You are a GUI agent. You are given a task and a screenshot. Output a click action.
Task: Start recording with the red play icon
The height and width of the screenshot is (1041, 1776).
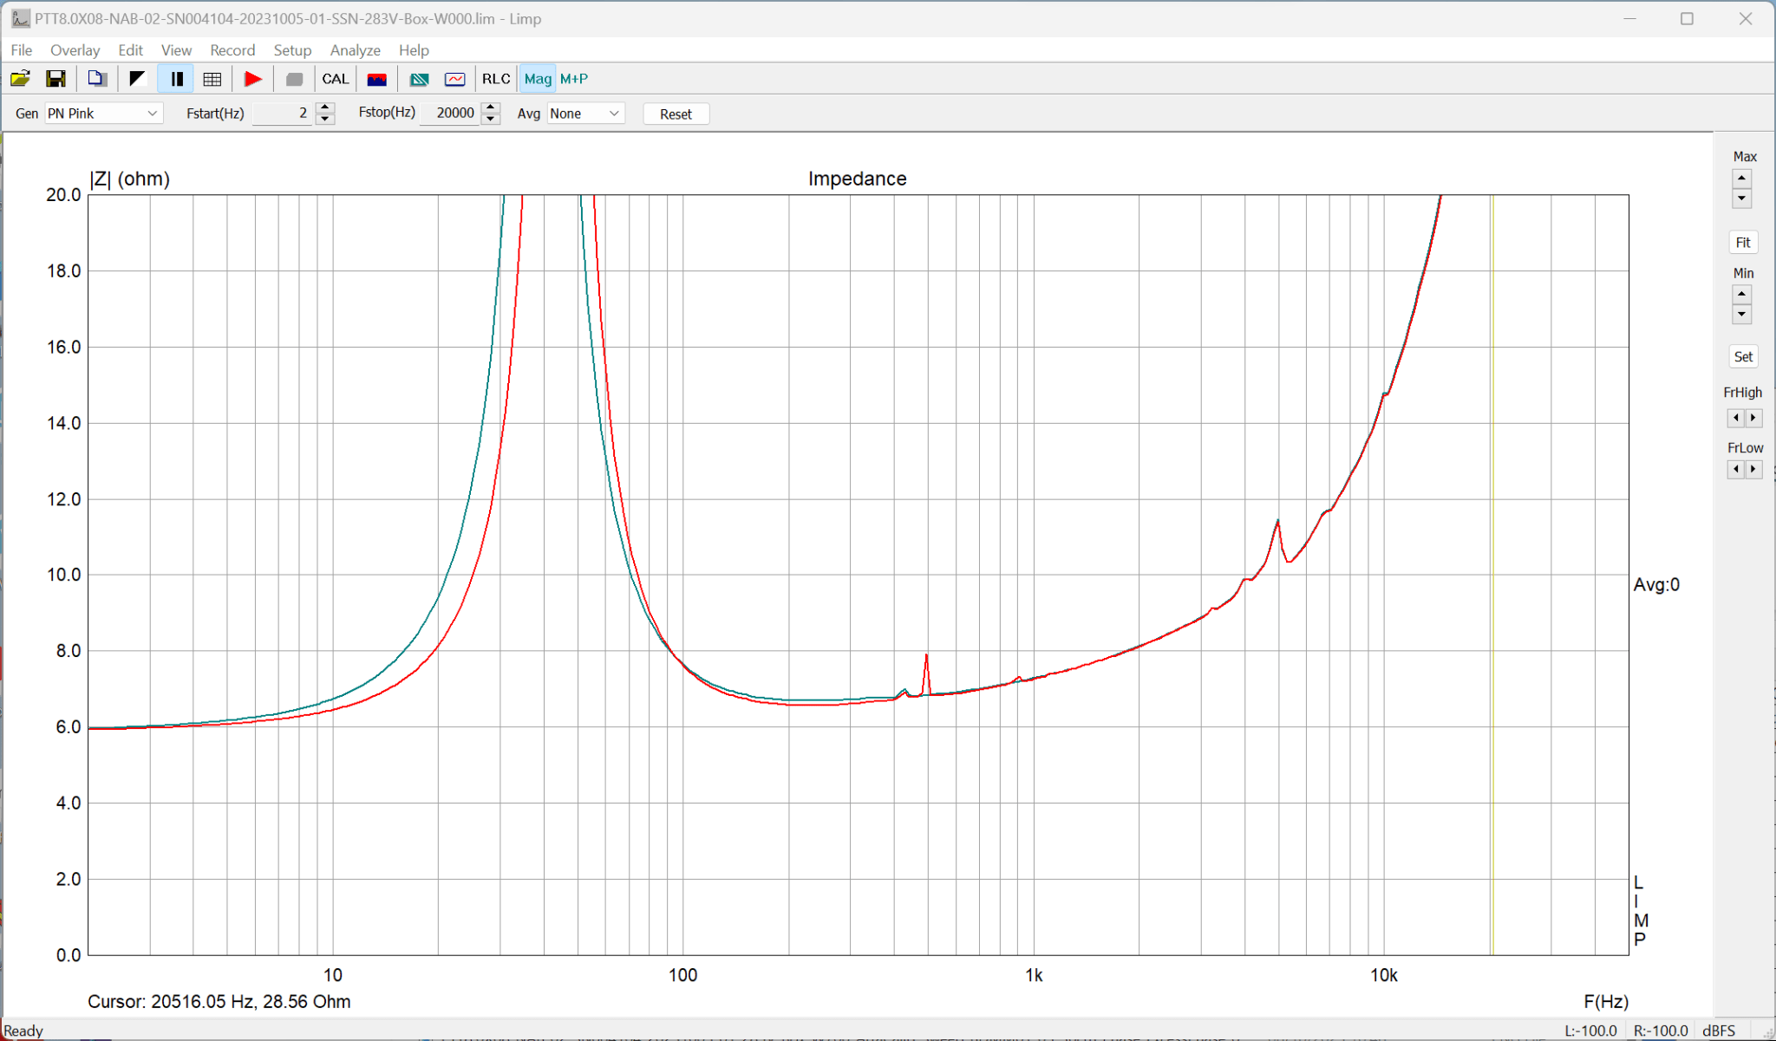tap(253, 79)
